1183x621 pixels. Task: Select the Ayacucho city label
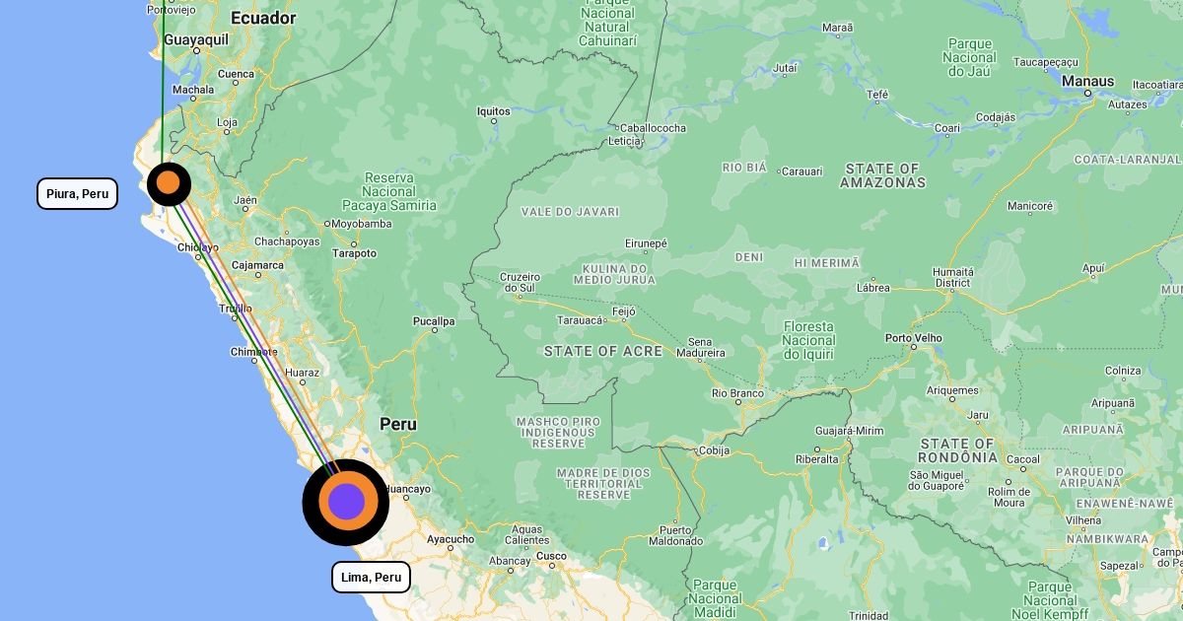pyautogui.click(x=451, y=539)
